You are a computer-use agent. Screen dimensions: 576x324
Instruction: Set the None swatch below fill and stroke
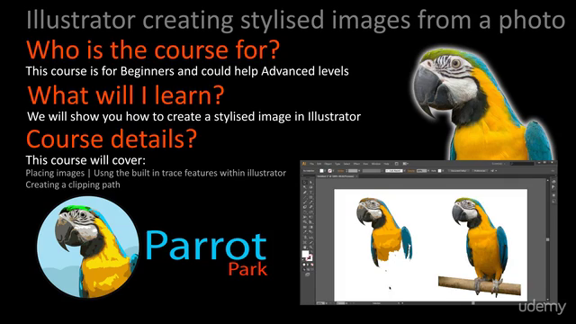pos(312,265)
